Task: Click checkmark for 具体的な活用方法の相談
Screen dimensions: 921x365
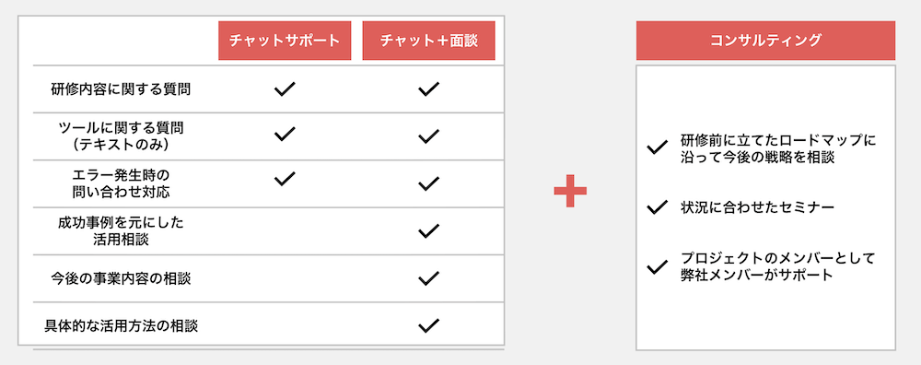Action: (429, 325)
